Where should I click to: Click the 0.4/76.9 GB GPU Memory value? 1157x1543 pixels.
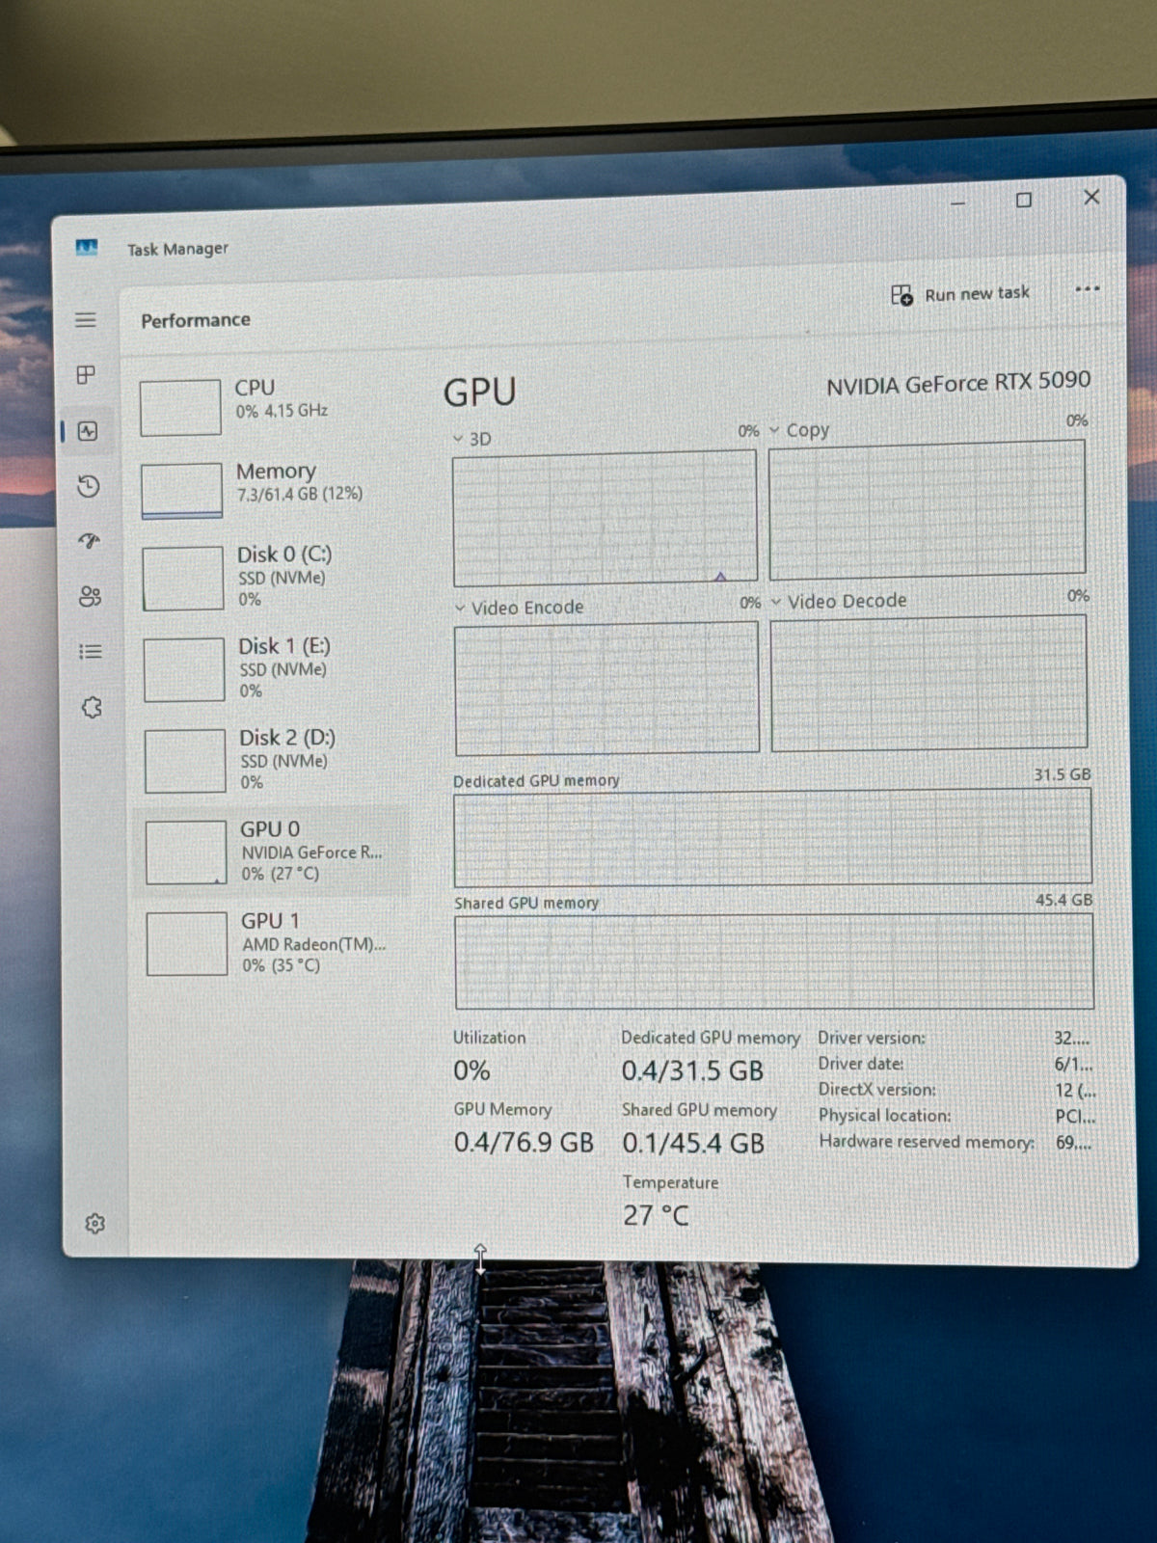point(524,1143)
